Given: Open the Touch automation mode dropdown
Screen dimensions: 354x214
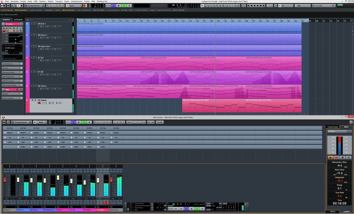Looking at the screenshot, I should (74, 6).
